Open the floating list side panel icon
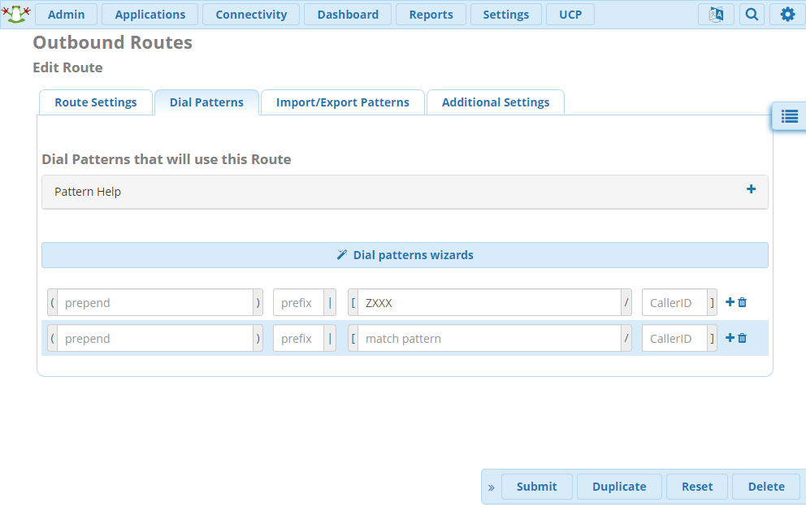 (789, 116)
